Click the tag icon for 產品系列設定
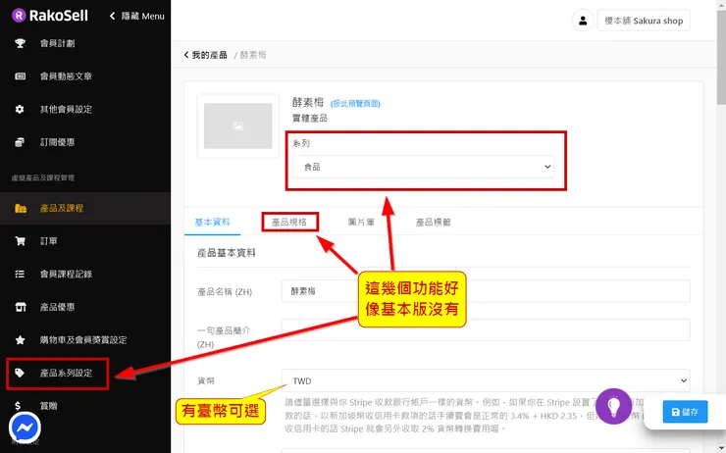This screenshot has width=726, height=453. (x=20, y=373)
